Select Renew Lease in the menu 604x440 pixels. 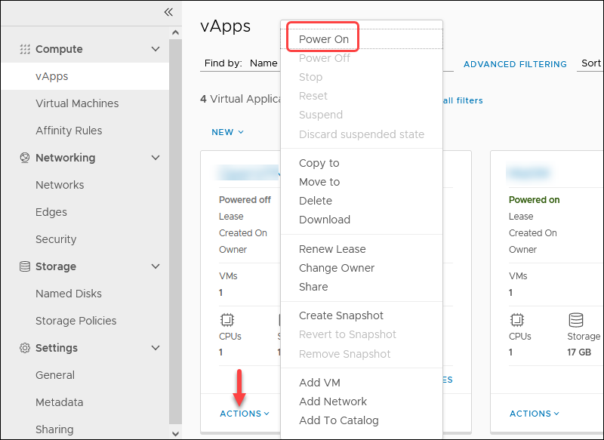[x=332, y=249]
